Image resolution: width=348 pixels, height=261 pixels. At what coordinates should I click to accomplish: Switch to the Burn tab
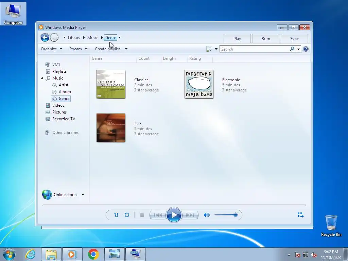[x=266, y=39]
